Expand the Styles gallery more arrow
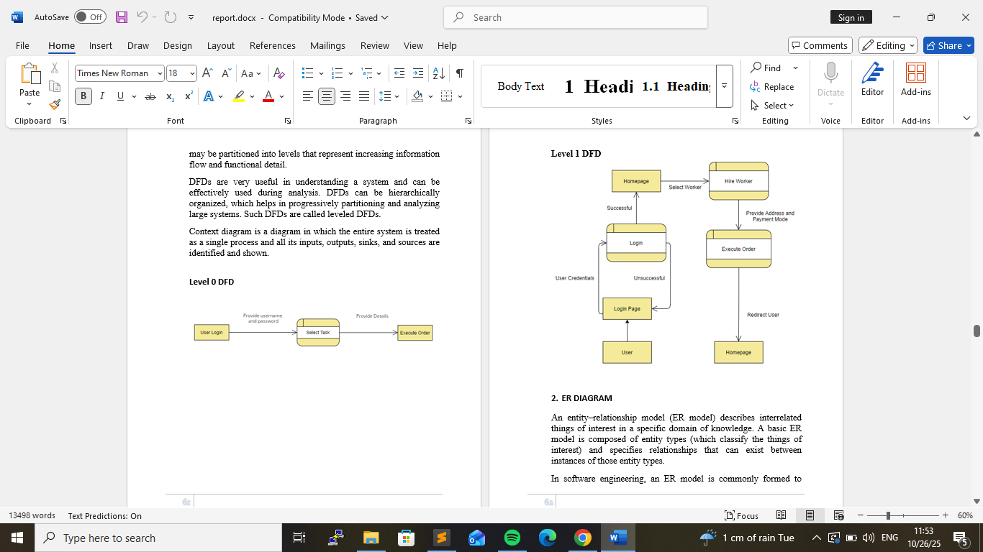Image resolution: width=983 pixels, height=552 pixels. [725, 86]
